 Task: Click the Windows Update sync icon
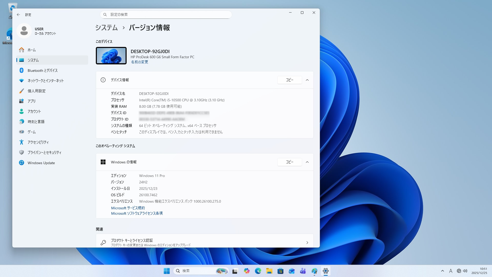click(x=22, y=163)
